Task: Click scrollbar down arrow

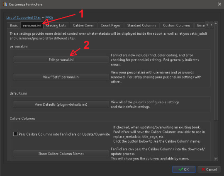Action: click(x=216, y=159)
